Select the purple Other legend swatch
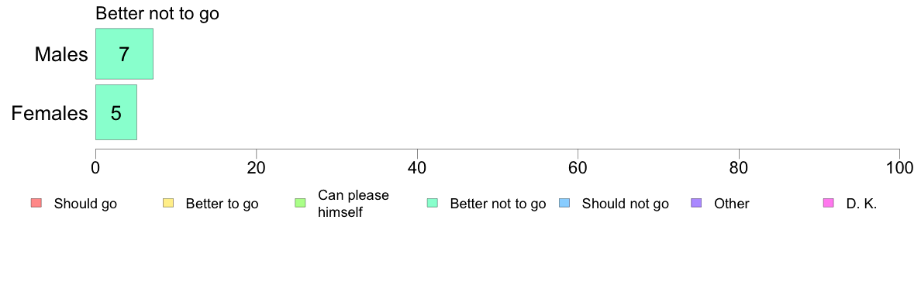 pyautogui.click(x=696, y=204)
